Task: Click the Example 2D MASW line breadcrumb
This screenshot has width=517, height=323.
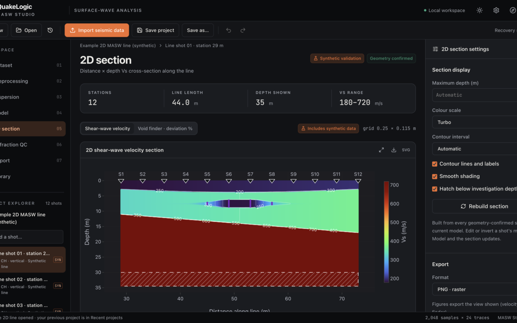Action: tap(118, 45)
